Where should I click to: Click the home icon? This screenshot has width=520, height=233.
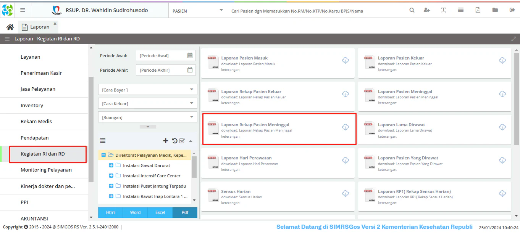tap(10, 27)
